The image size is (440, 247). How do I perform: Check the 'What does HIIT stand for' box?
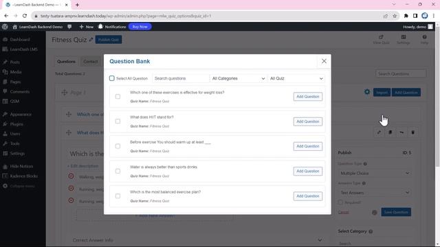118,121
